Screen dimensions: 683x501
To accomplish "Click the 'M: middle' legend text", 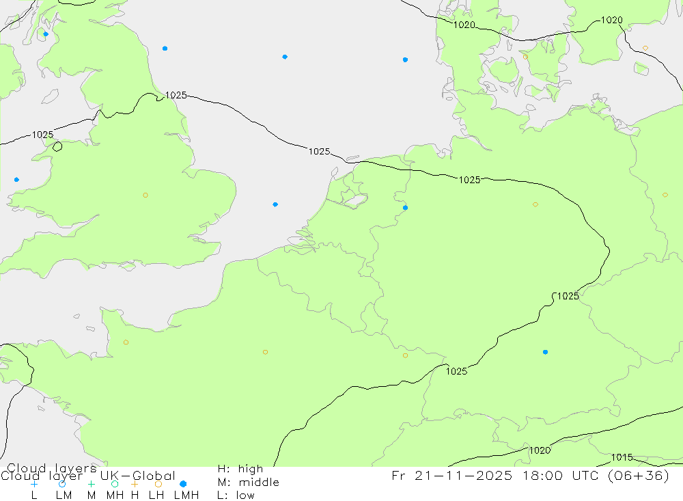I will pyautogui.click(x=249, y=483).
